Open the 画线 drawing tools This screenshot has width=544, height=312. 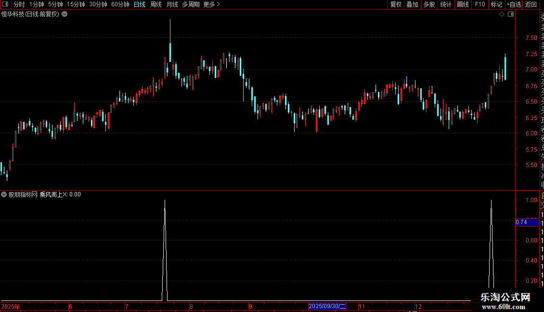coord(463,4)
